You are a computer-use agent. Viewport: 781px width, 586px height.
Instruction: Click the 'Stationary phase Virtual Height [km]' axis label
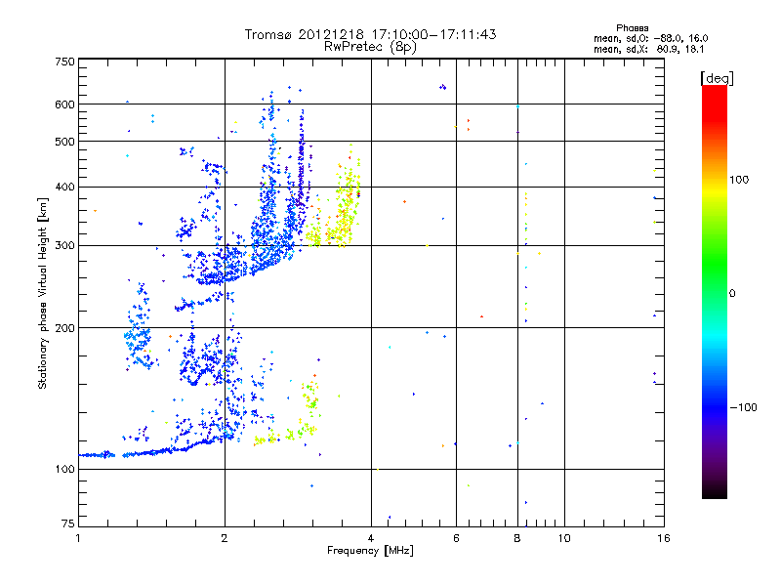(x=42, y=293)
